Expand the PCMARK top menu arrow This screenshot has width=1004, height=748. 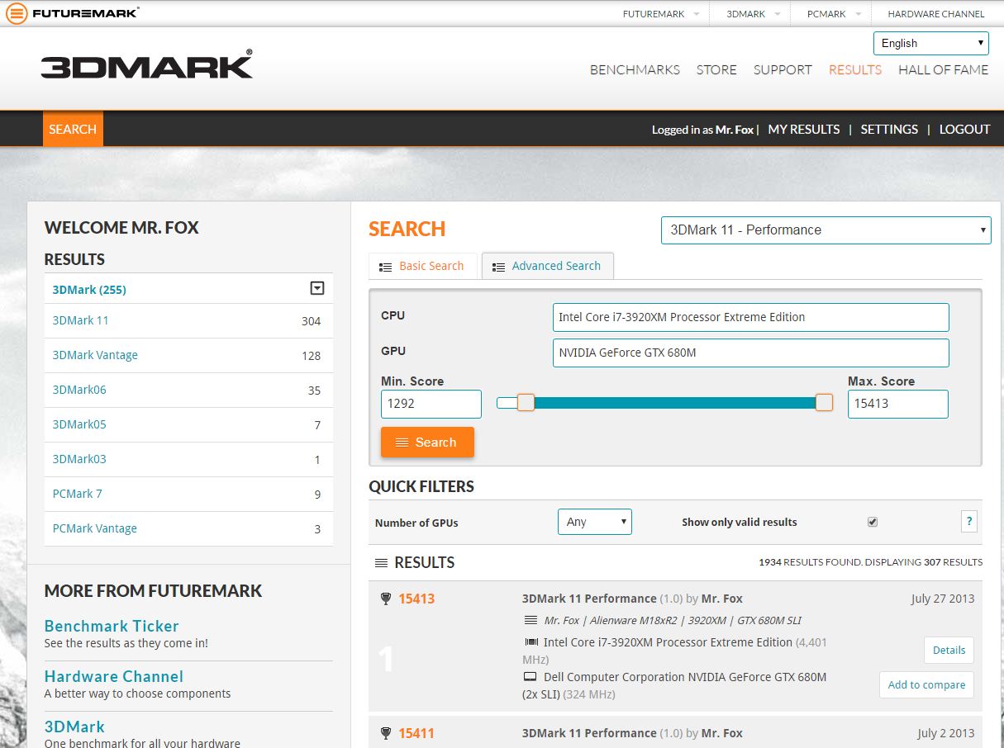(x=858, y=14)
